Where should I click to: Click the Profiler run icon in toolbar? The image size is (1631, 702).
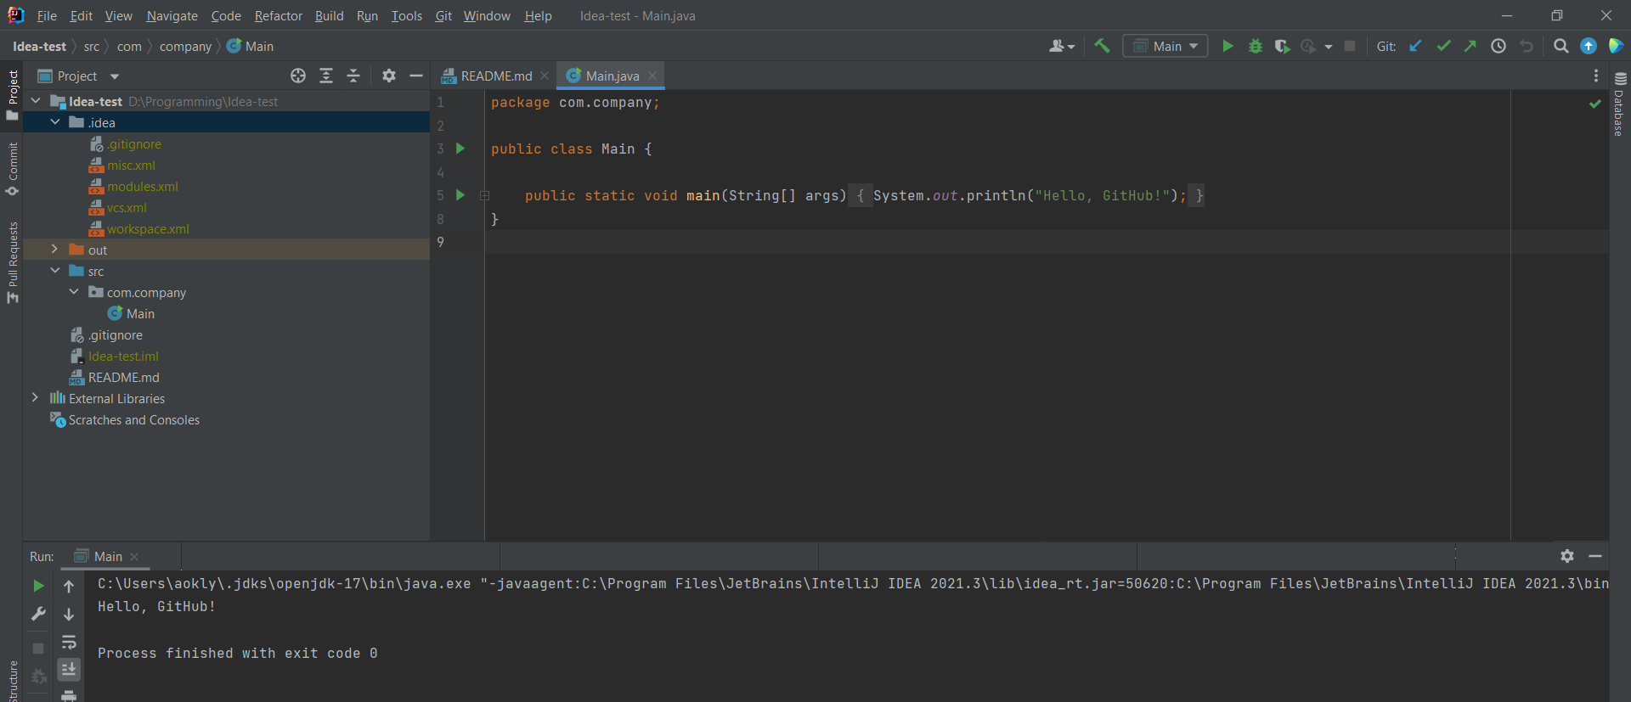pos(1308,46)
